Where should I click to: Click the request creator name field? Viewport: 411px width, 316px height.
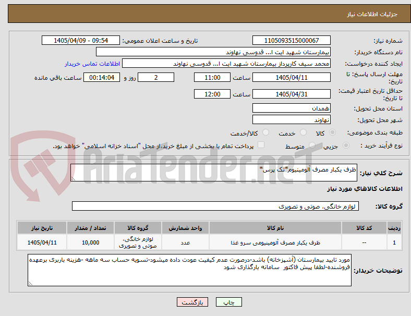click(226, 64)
